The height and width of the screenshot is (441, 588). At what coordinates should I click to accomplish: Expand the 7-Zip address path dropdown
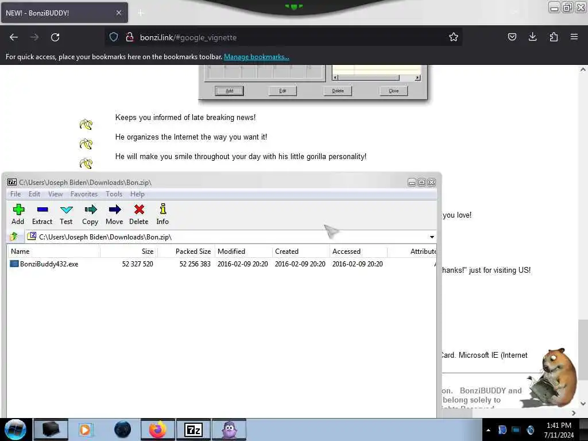[432, 237]
